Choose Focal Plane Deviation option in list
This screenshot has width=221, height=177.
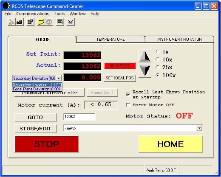[37, 89]
